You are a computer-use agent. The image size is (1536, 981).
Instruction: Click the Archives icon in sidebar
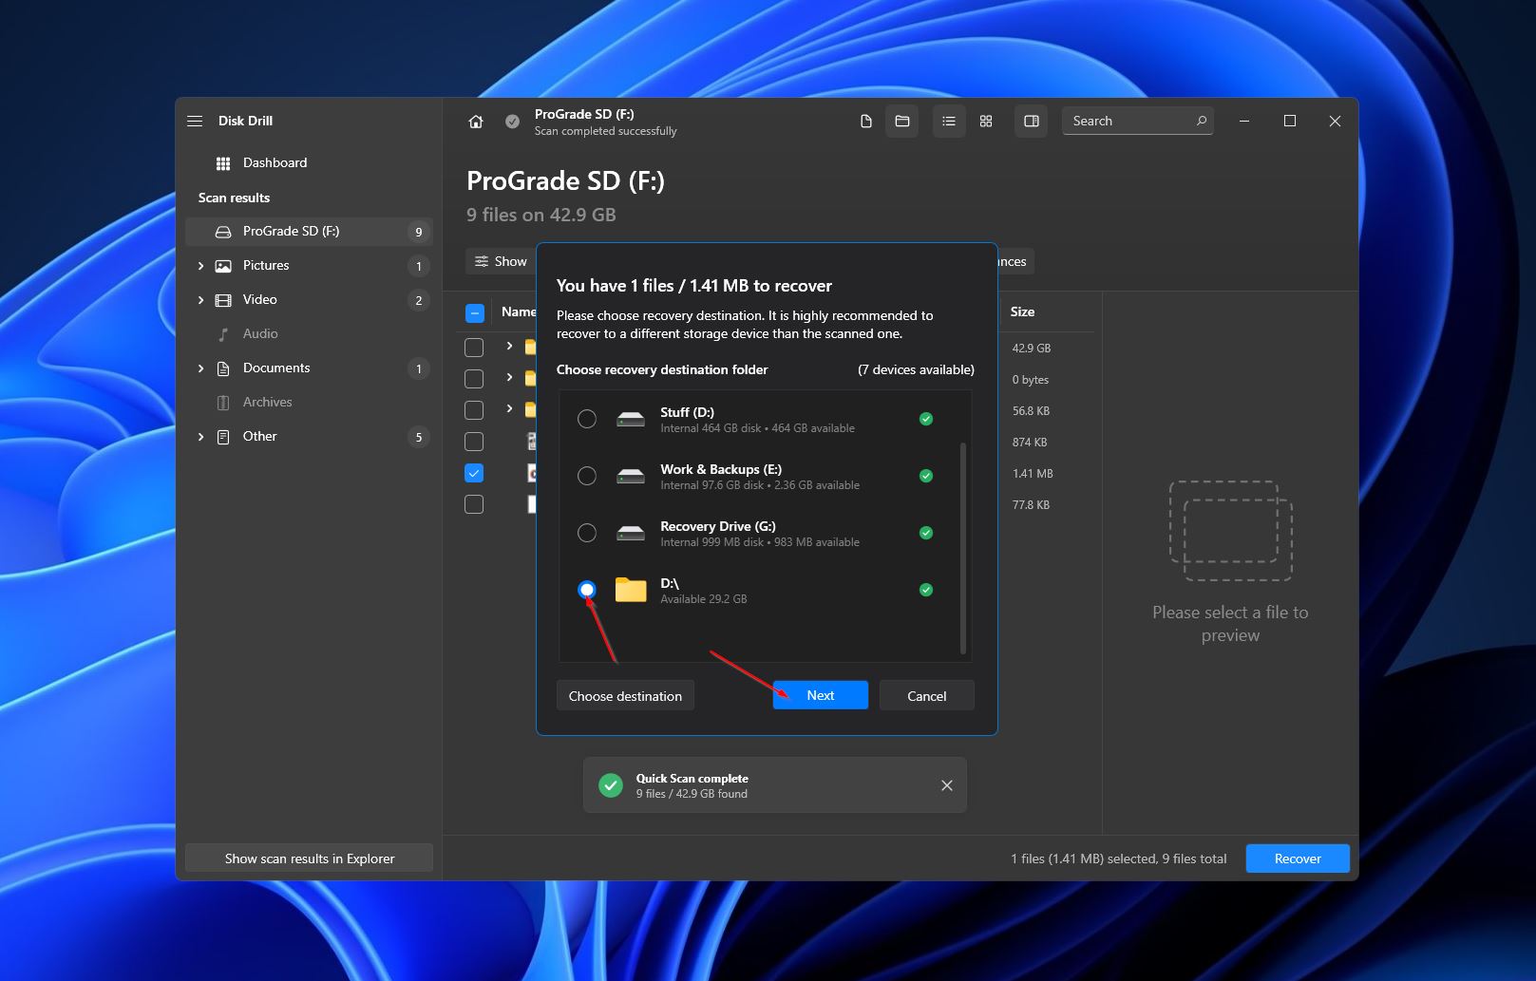point(223,403)
